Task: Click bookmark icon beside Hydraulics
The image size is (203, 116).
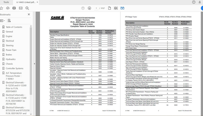Action: coord(3,59)
